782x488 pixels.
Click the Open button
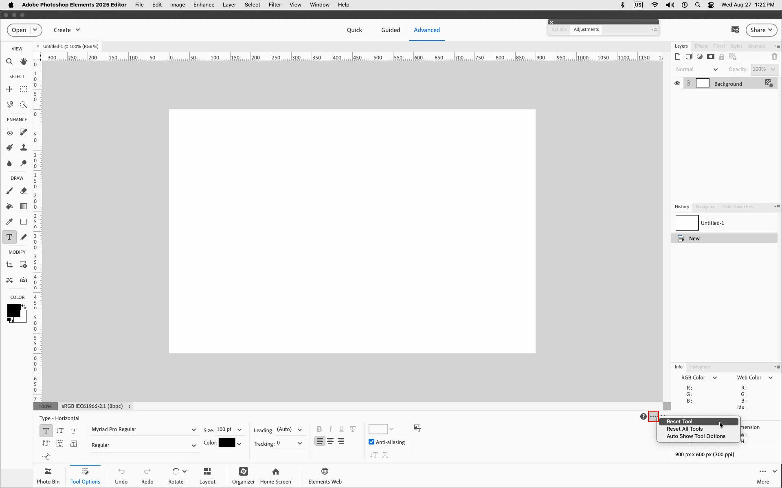(19, 30)
